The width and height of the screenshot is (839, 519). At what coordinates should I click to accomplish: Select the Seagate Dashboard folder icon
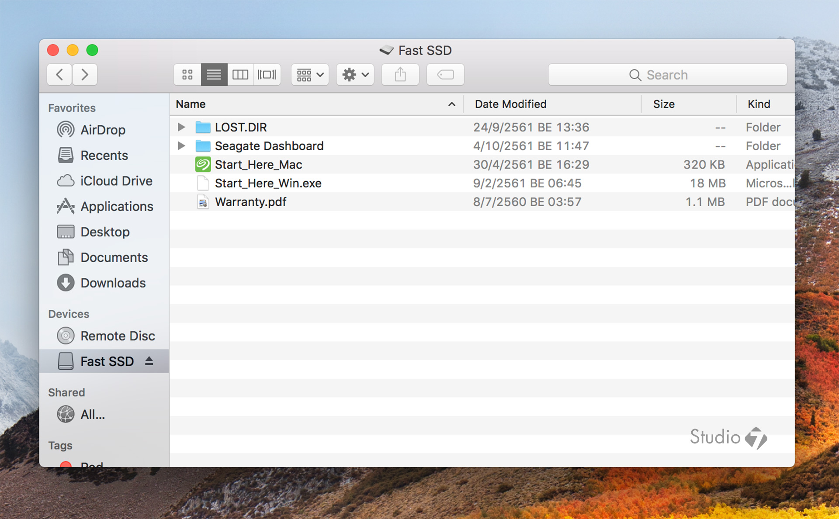pyautogui.click(x=203, y=146)
